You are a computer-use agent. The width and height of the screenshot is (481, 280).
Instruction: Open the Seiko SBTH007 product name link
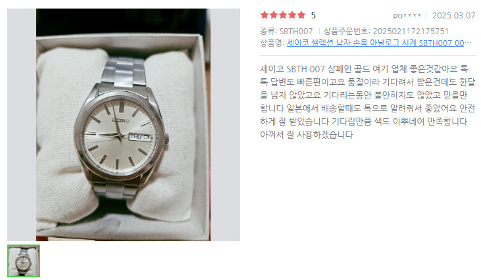pyautogui.click(x=375, y=43)
